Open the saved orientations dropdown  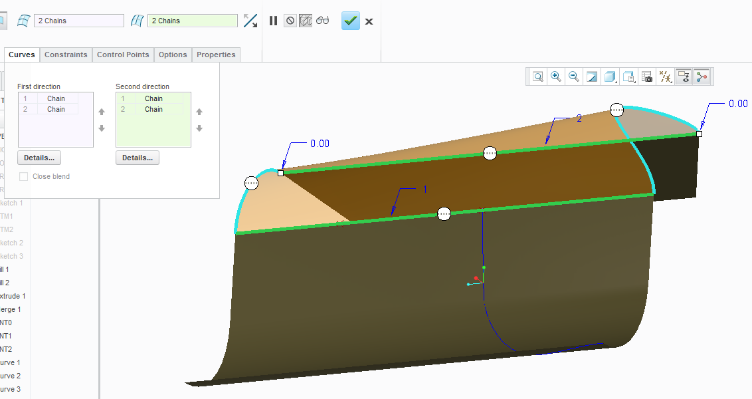628,77
